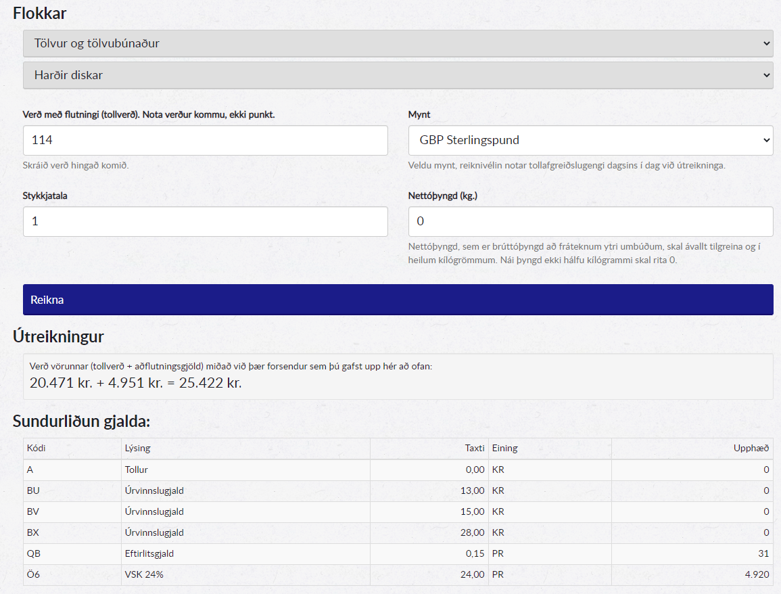Open the GBP Sterlingspund currency dropdown

click(x=590, y=140)
